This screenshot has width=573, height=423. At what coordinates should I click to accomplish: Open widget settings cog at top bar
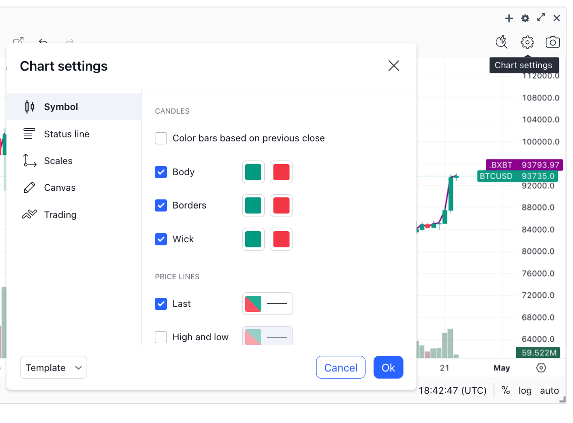pos(525,18)
